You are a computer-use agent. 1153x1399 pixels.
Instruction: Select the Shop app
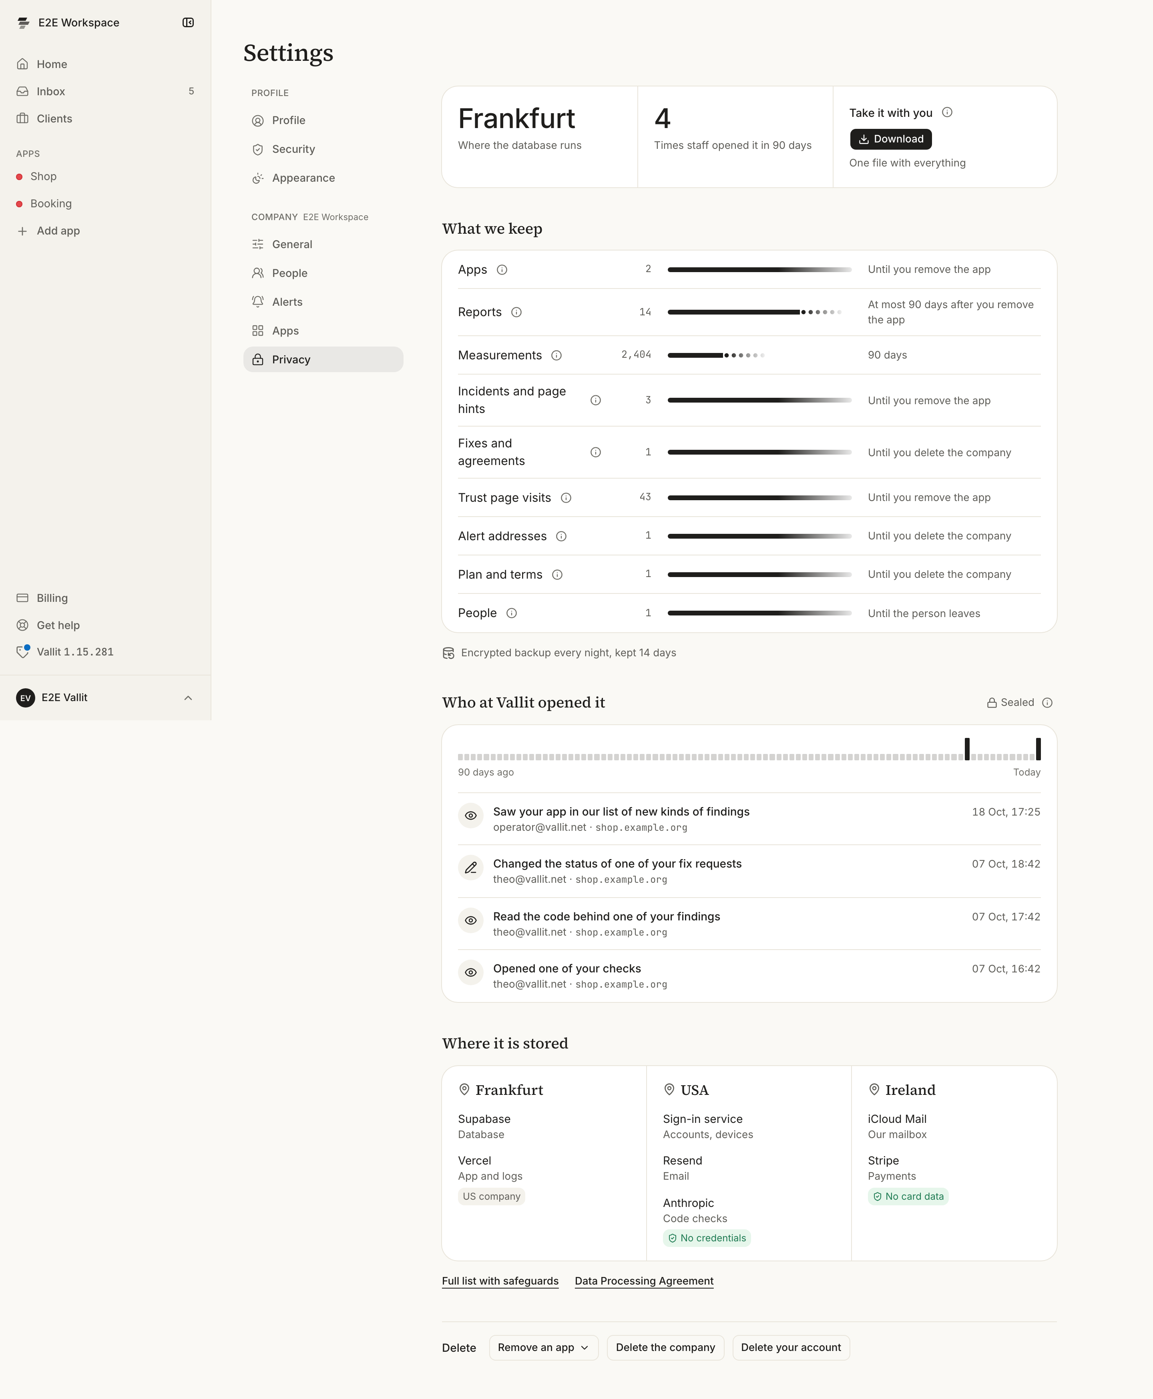(106, 176)
